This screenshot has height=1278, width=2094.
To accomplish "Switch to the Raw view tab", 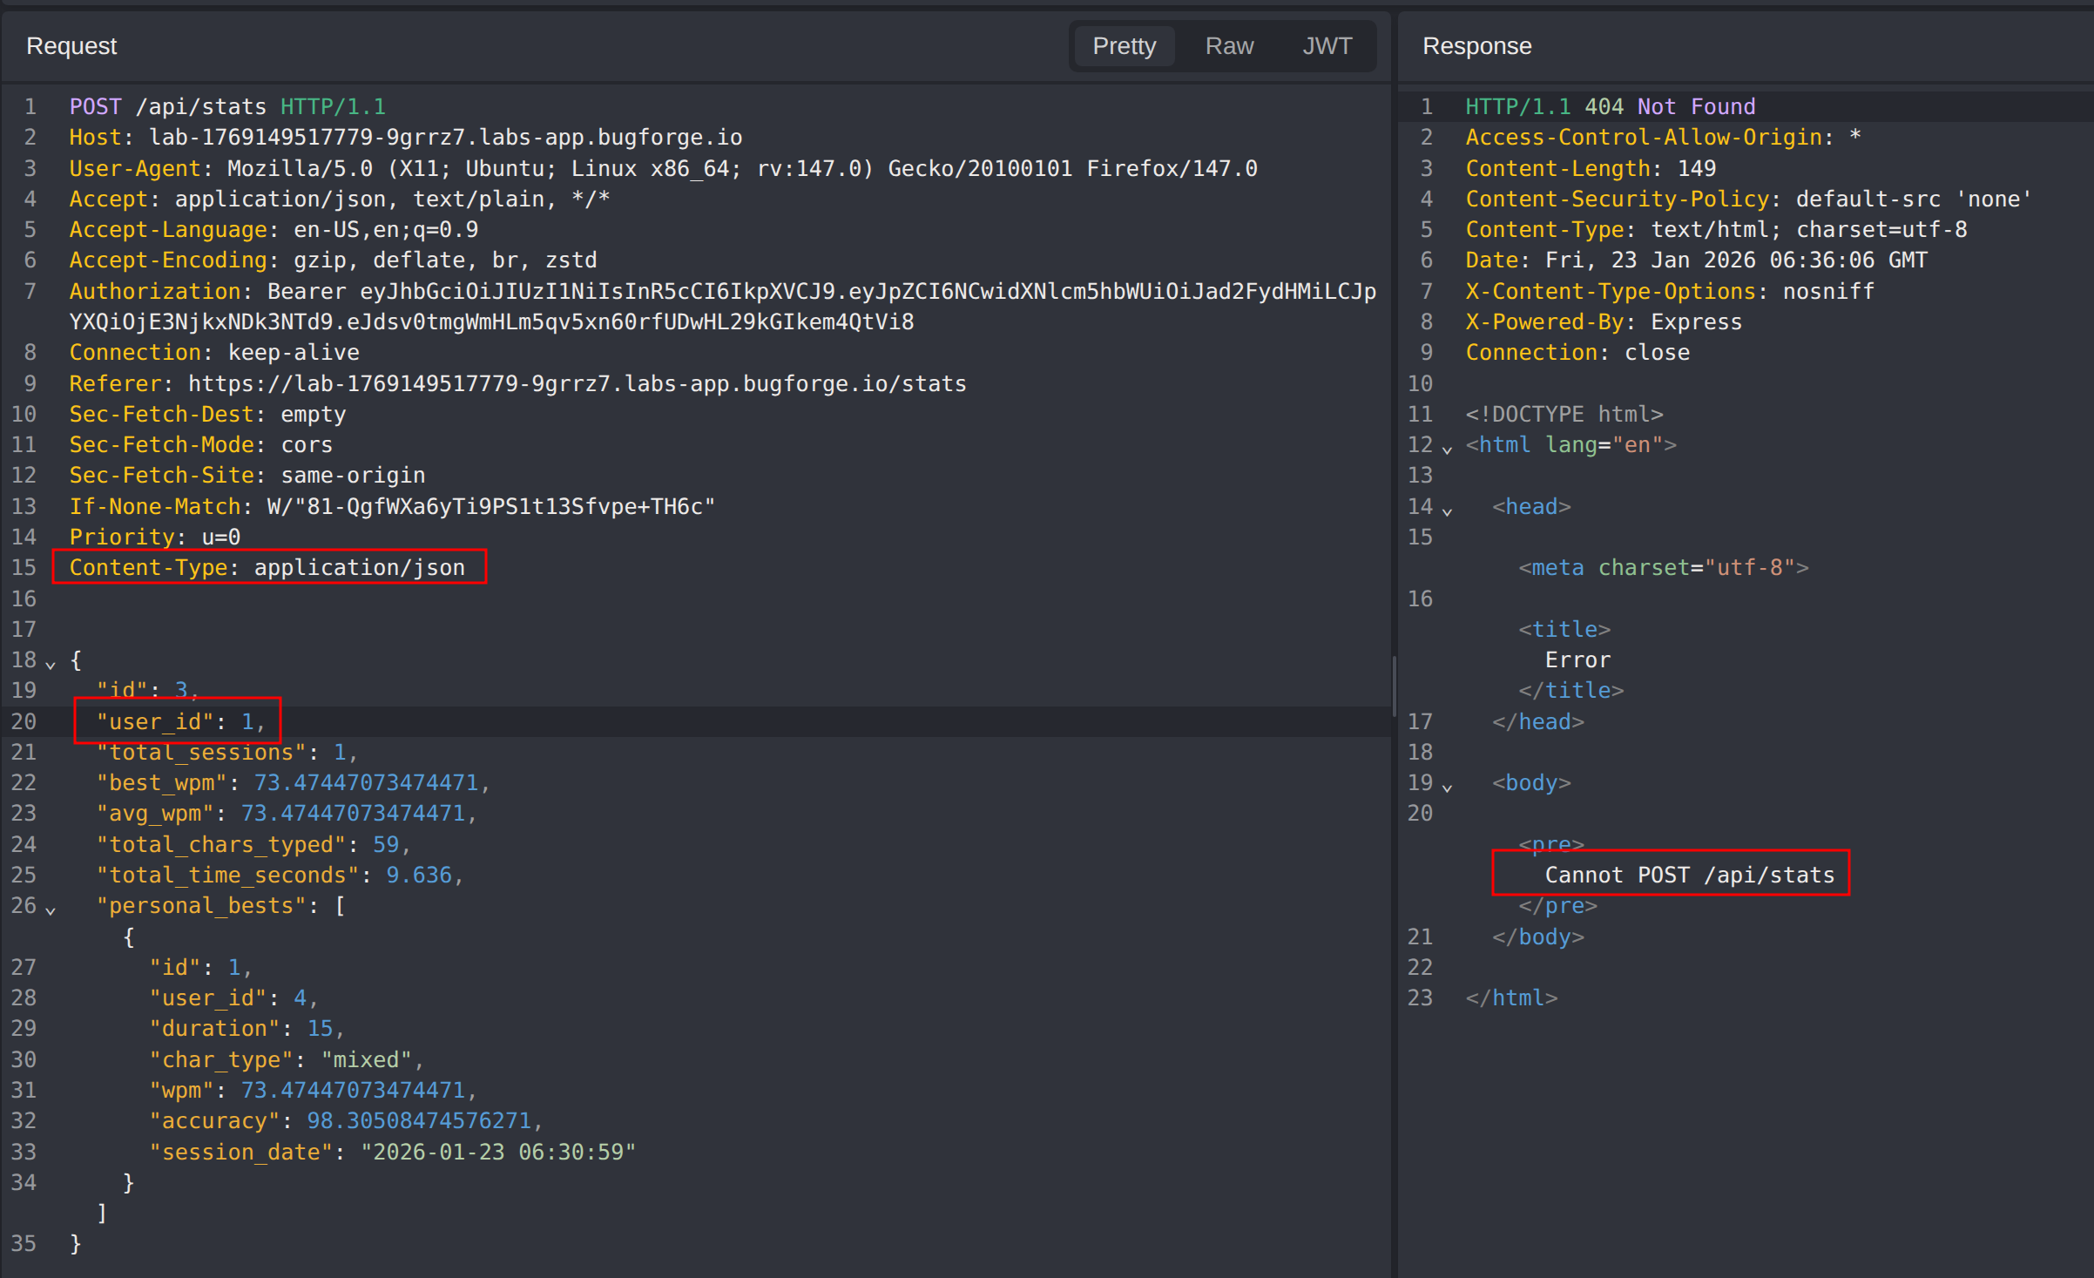I will (x=1228, y=46).
